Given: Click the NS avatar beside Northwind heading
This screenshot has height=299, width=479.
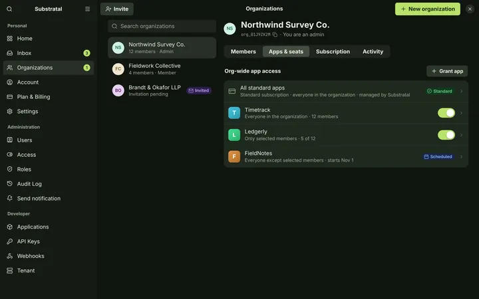Looking at the screenshot, I should pyautogui.click(x=230, y=29).
